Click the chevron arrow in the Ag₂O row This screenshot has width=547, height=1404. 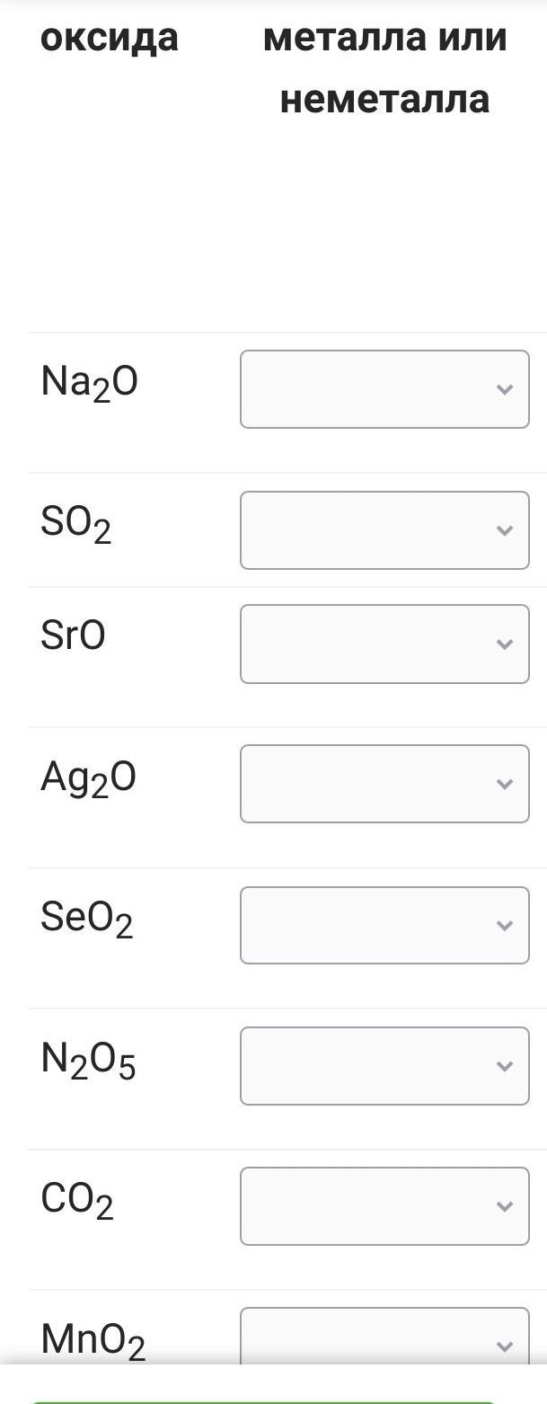505,784
